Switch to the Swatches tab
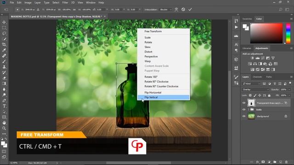Screen dimensions: 294x165 click(x=247, y=19)
